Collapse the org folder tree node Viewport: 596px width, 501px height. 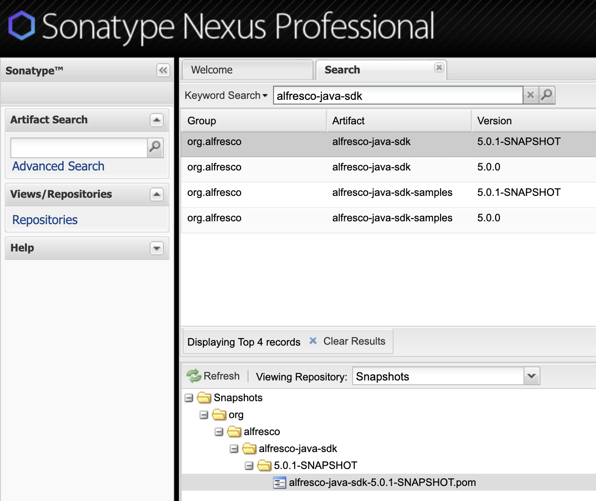coord(204,415)
